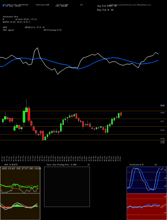Click the 'ADX signal:' label
Screen dimensions: 167x220
tap(8, 30)
